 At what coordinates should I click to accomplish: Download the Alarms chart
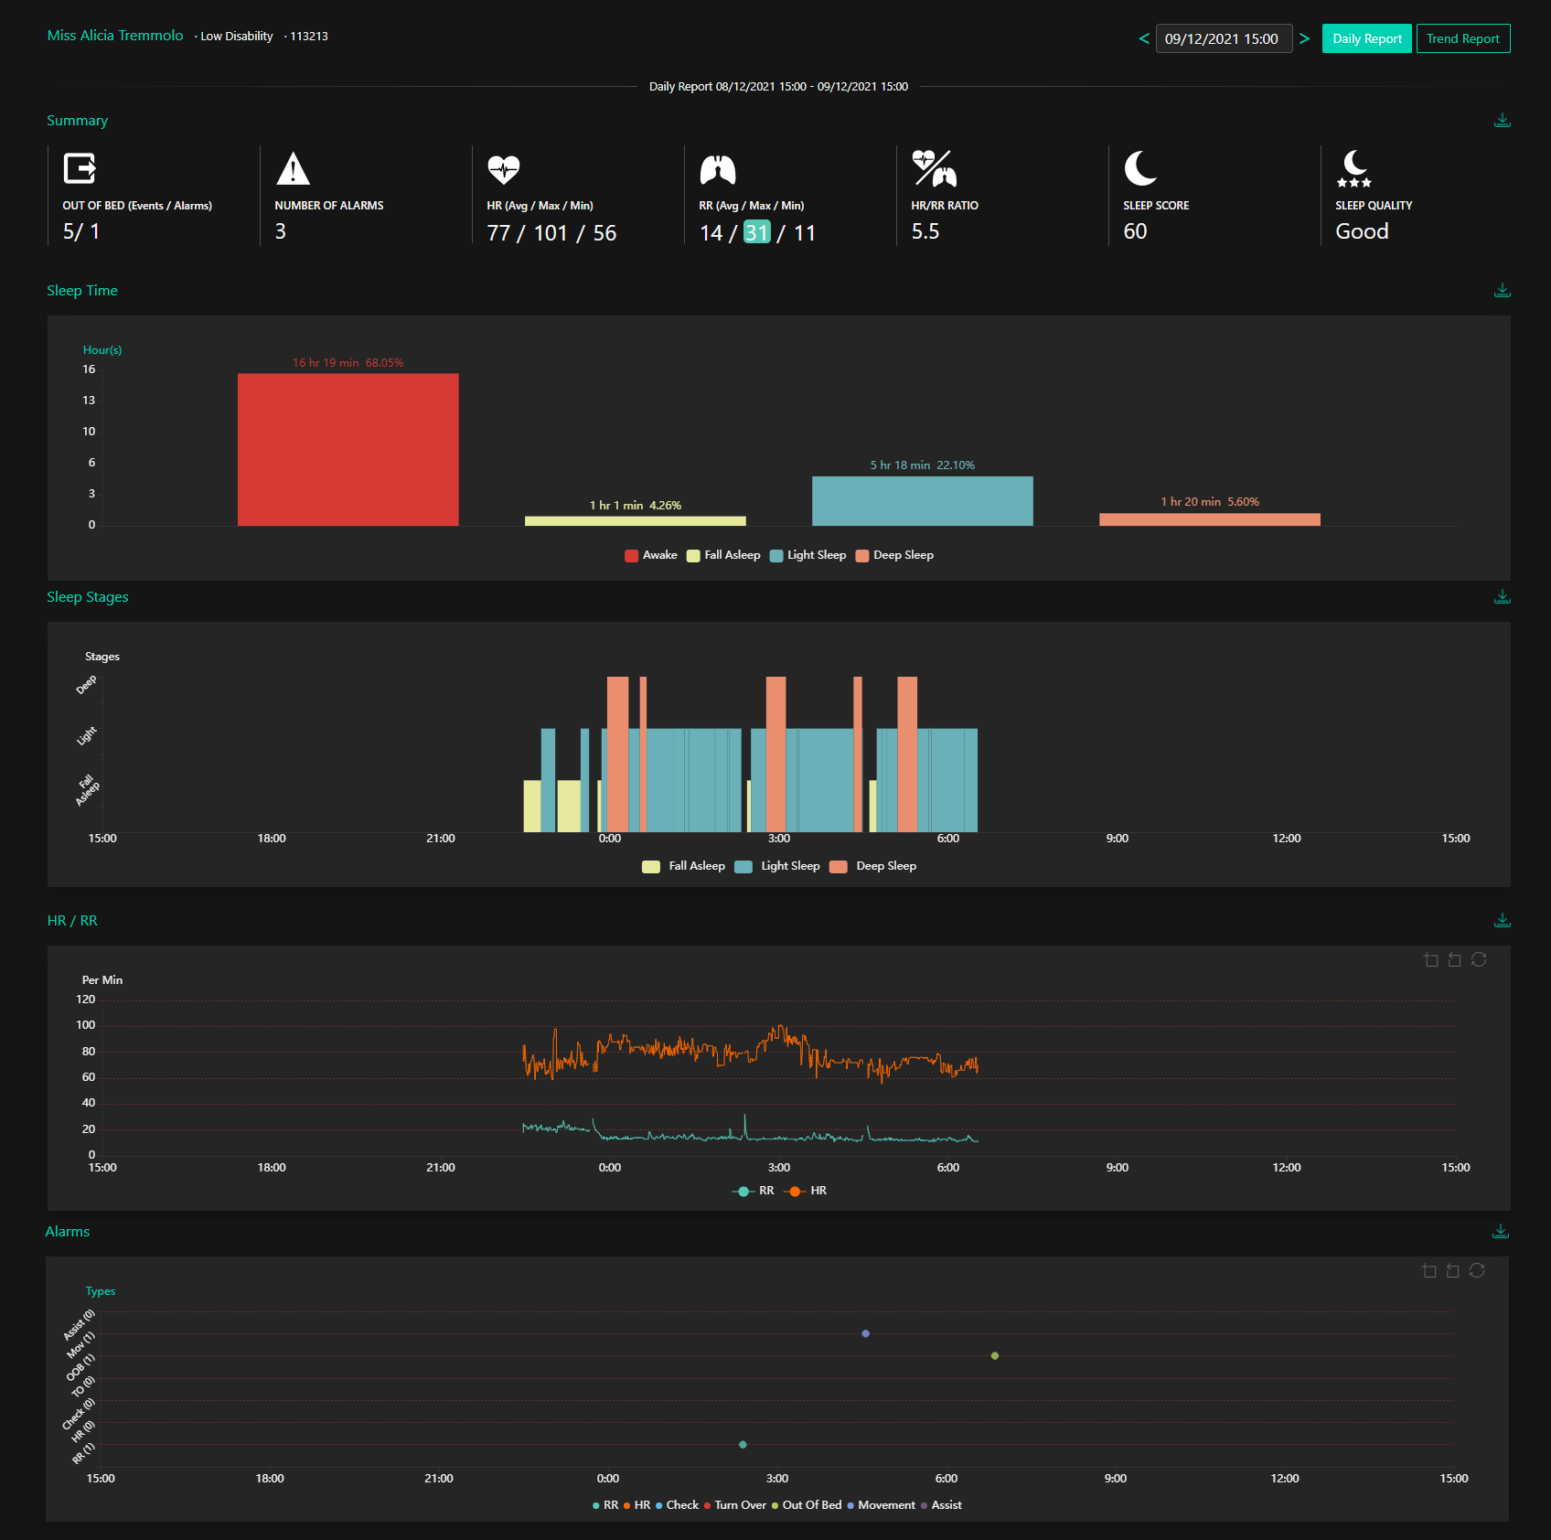click(x=1500, y=1232)
